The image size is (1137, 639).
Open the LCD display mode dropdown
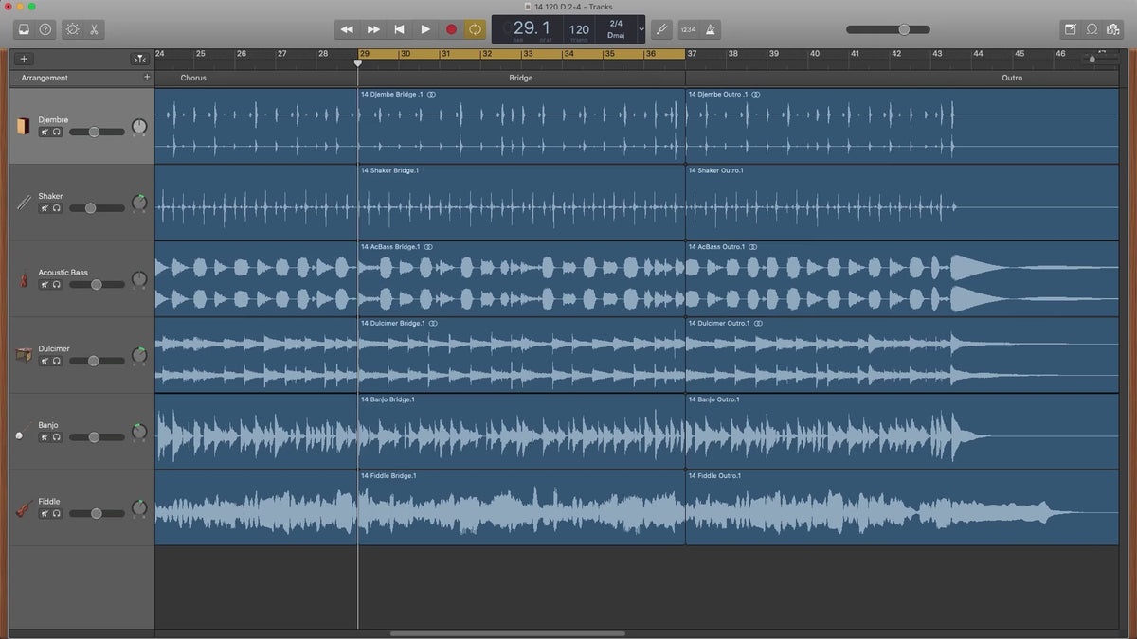[641, 29]
